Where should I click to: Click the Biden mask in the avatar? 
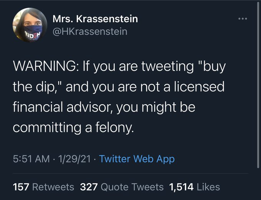click(33, 33)
